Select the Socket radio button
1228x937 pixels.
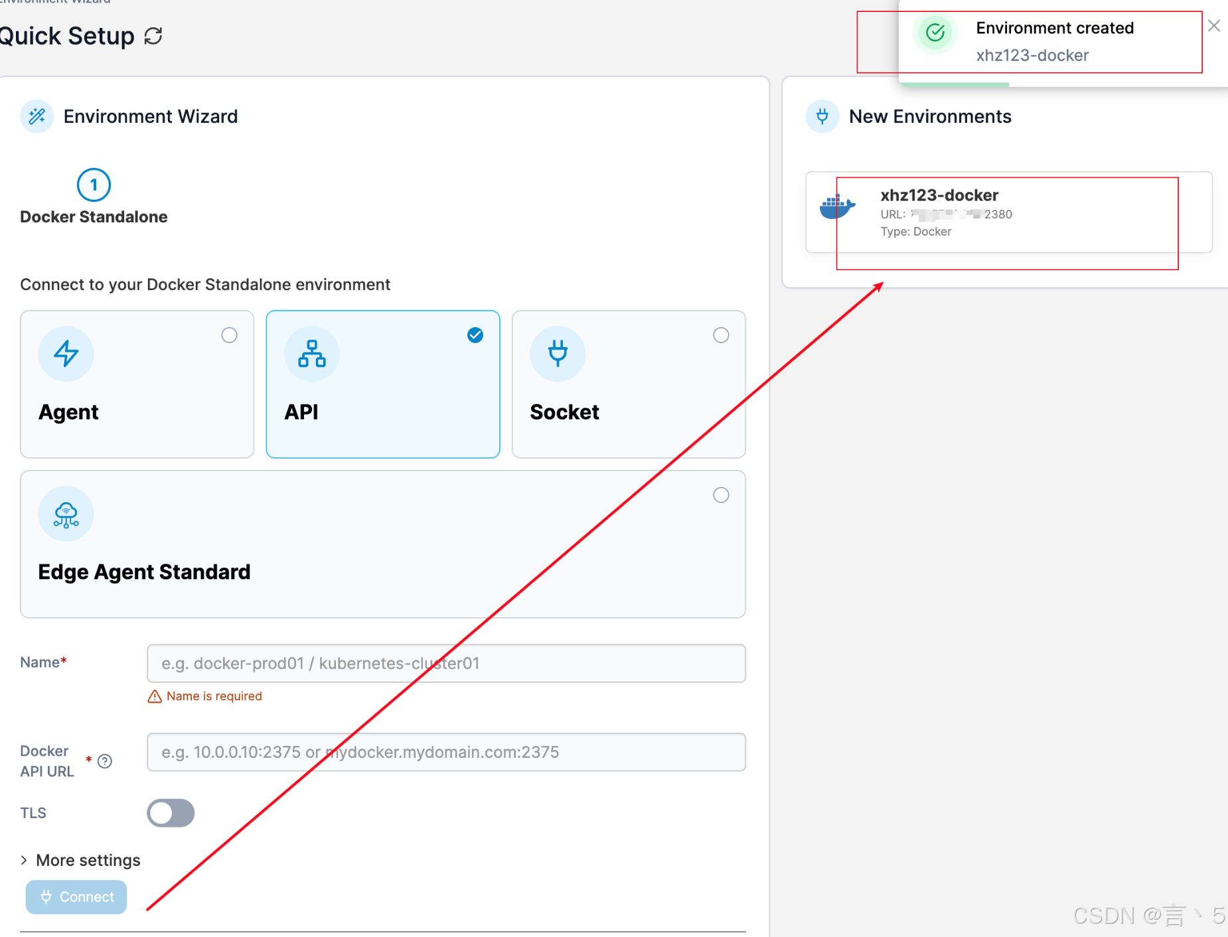tap(722, 335)
